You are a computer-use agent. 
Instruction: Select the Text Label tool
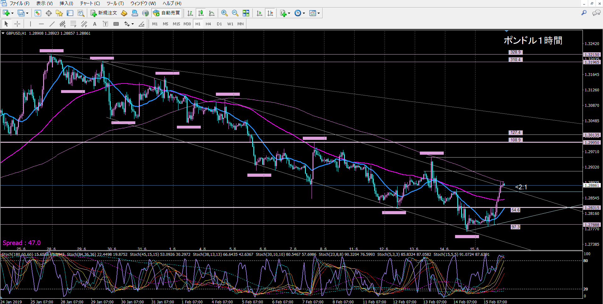pyautogui.click(x=105, y=24)
